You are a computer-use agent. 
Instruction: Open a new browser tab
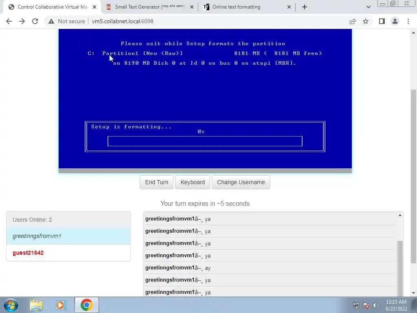coord(305,7)
